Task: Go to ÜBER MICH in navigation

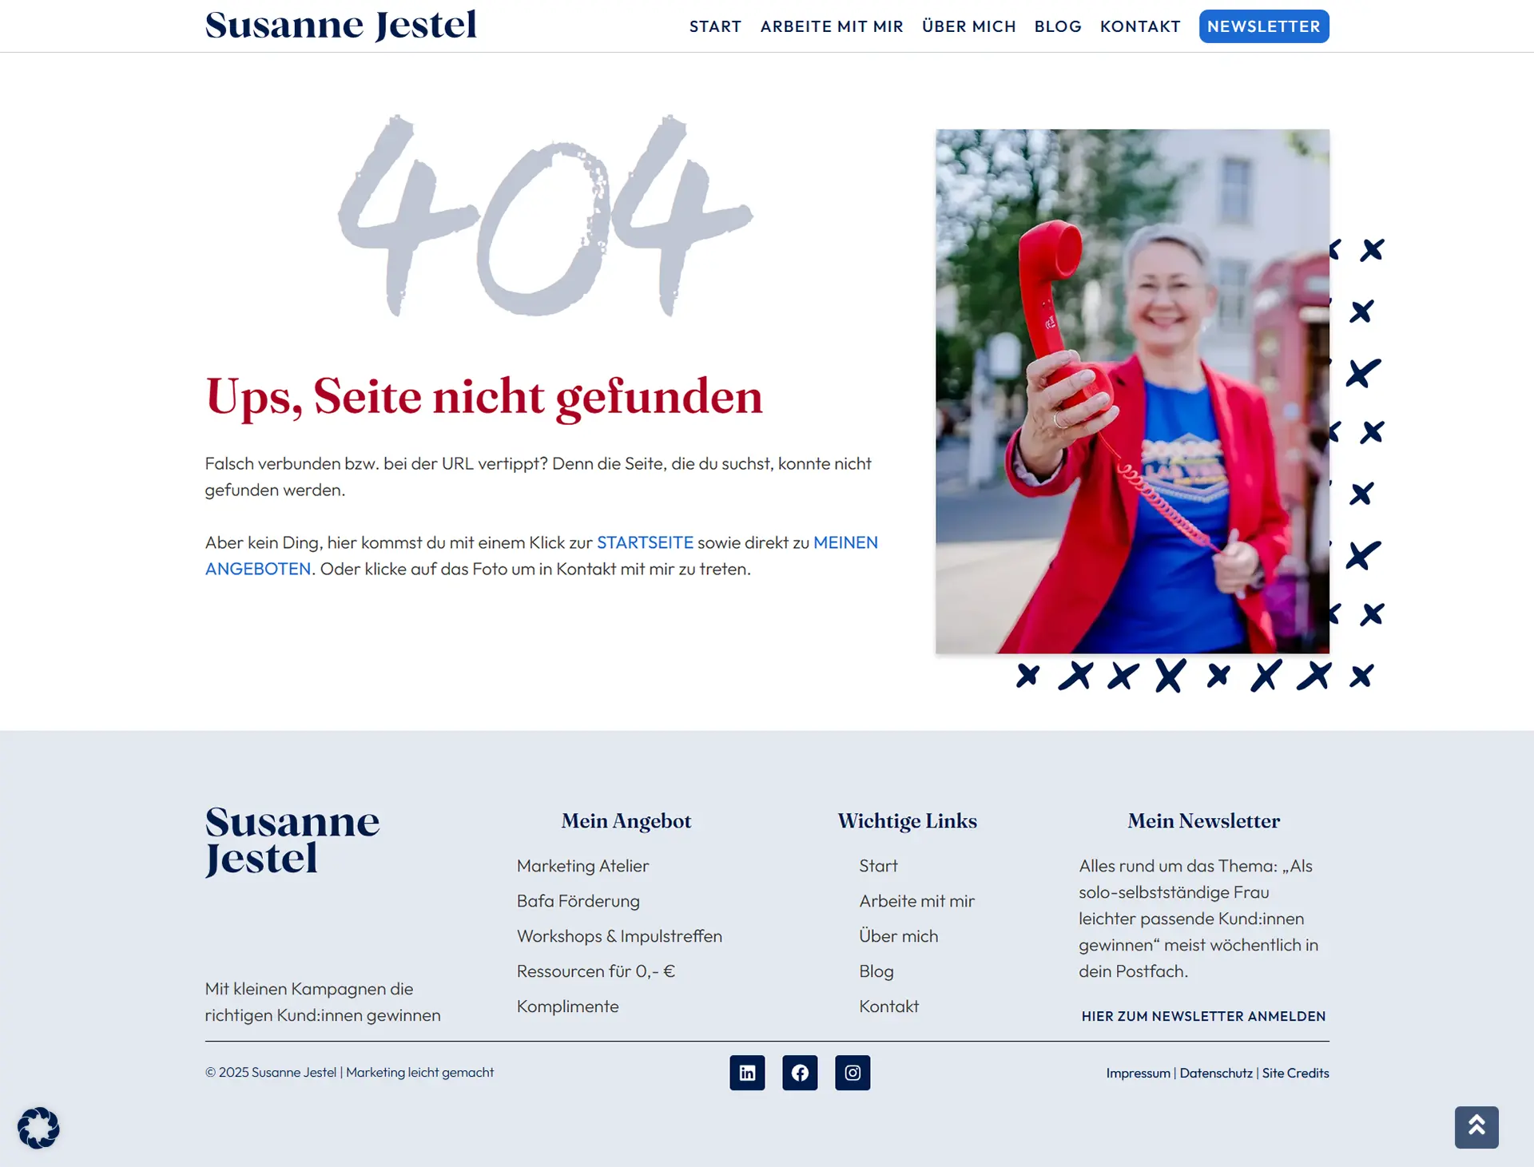Action: (969, 26)
